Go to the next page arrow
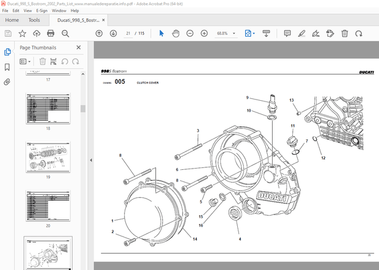 click(113, 34)
